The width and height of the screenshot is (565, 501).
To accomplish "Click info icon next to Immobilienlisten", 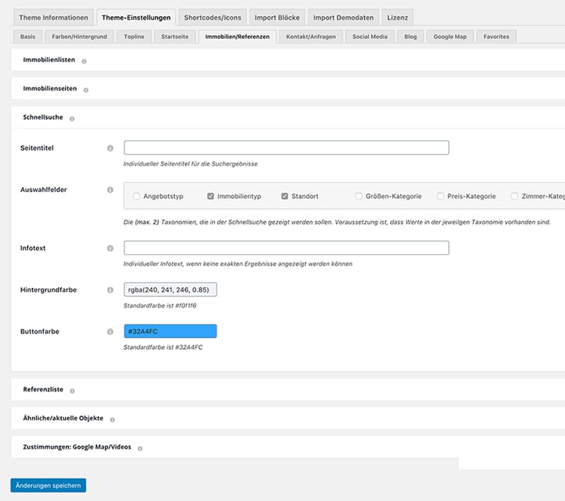I will click(84, 61).
